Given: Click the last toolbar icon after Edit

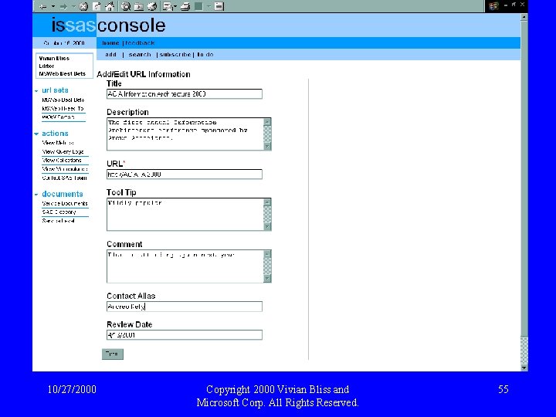Looking at the screenshot, I should tap(219, 6).
